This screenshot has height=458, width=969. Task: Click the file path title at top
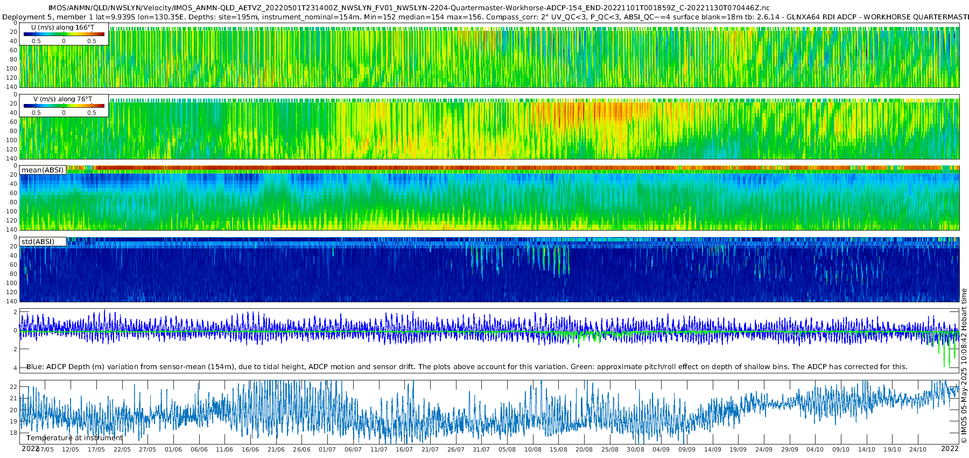coord(409,8)
